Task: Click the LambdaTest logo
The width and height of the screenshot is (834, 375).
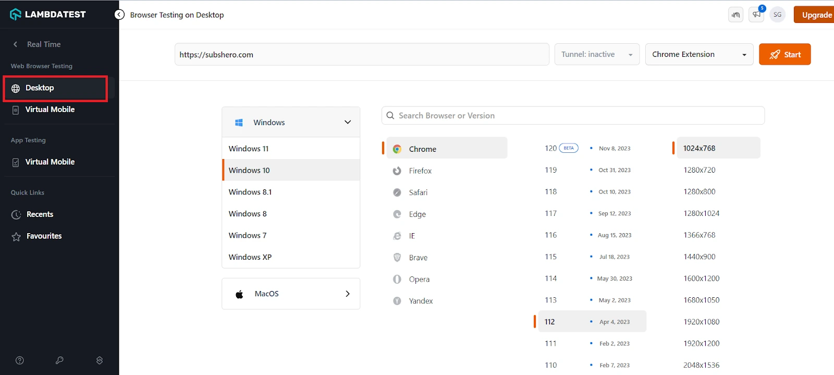Action: click(48, 14)
